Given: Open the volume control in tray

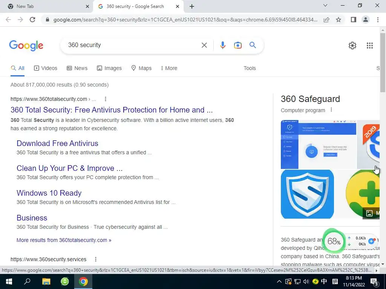Looking at the screenshot, I should pyautogui.click(x=306, y=281).
